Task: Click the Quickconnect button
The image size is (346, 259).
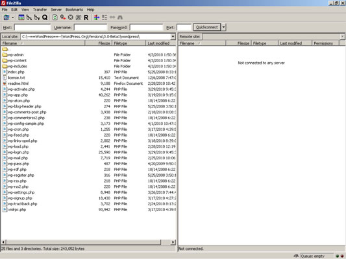Action: point(207,27)
